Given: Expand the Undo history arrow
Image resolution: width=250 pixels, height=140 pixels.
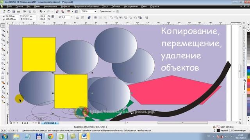Looking at the screenshot, I should click(45, 11).
